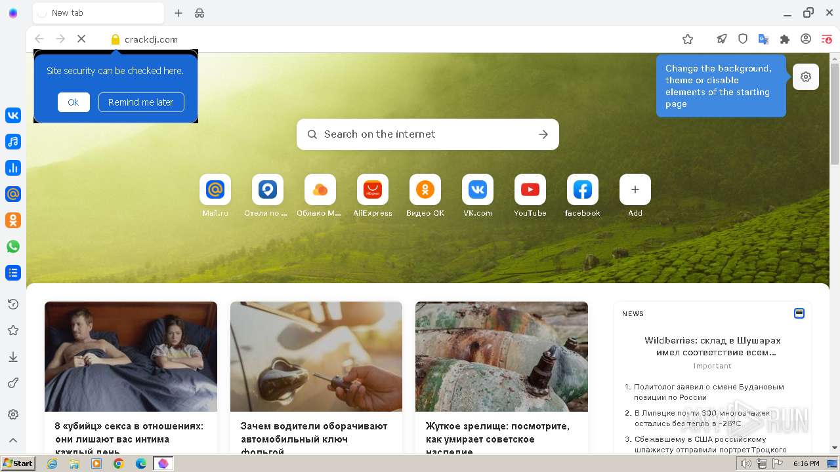Open the news item about Буданов
Screen dimensions: 840x472
(709, 392)
